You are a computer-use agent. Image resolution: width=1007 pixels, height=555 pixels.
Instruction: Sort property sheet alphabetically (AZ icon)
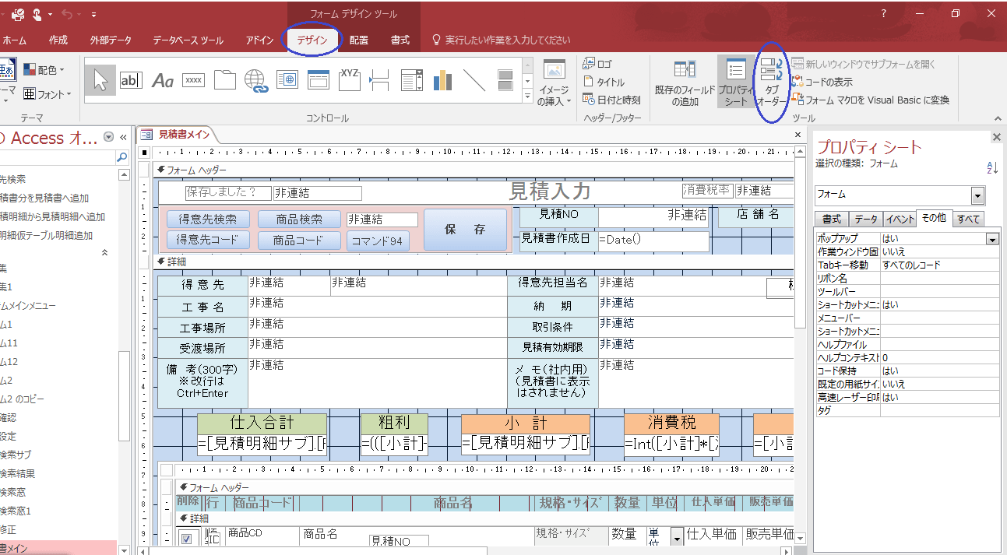992,167
